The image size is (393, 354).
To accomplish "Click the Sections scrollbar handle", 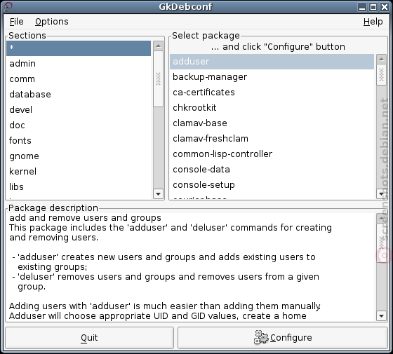I will (x=158, y=79).
